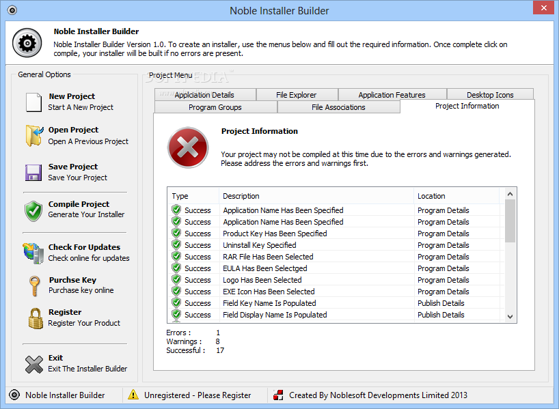The height and width of the screenshot is (409, 559).
Task: Click success shield beside Uninstall Key Specified
Action: [x=176, y=244]
